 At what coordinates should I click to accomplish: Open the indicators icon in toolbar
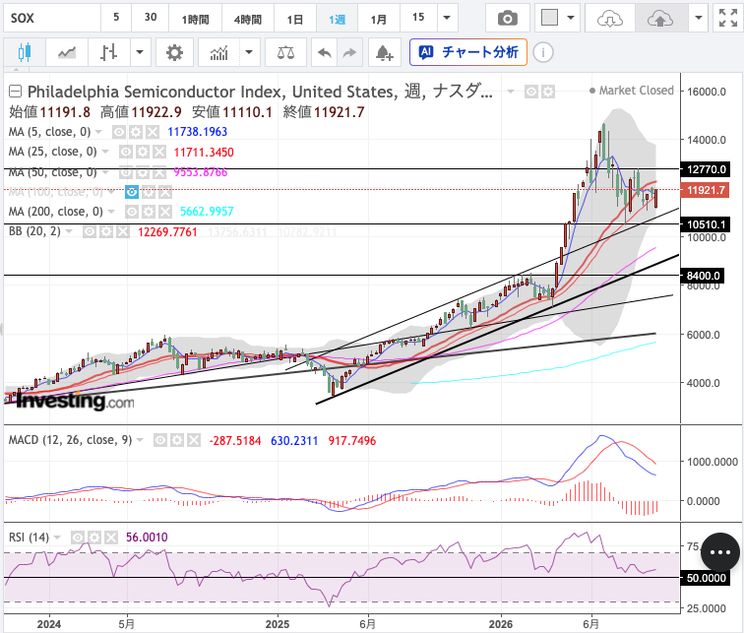click(218, 52)
